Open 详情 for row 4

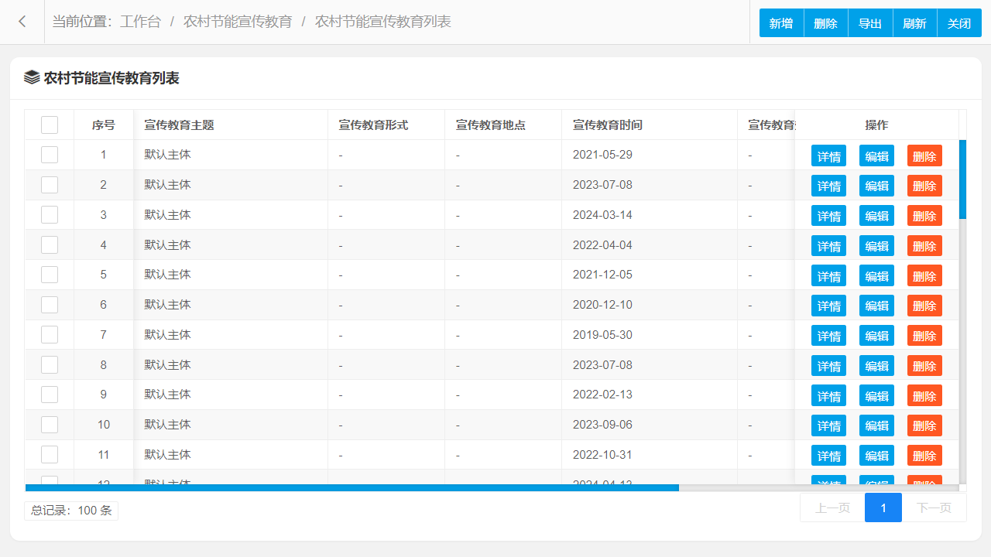pyautogui.click(x=828, y=246)
